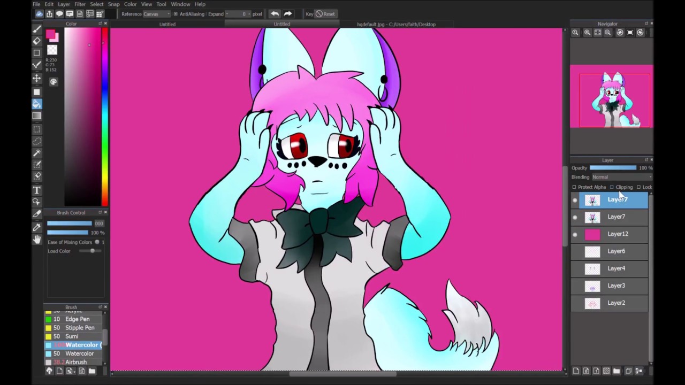Click the cloud save icon in top toolbar

(39, 14)
